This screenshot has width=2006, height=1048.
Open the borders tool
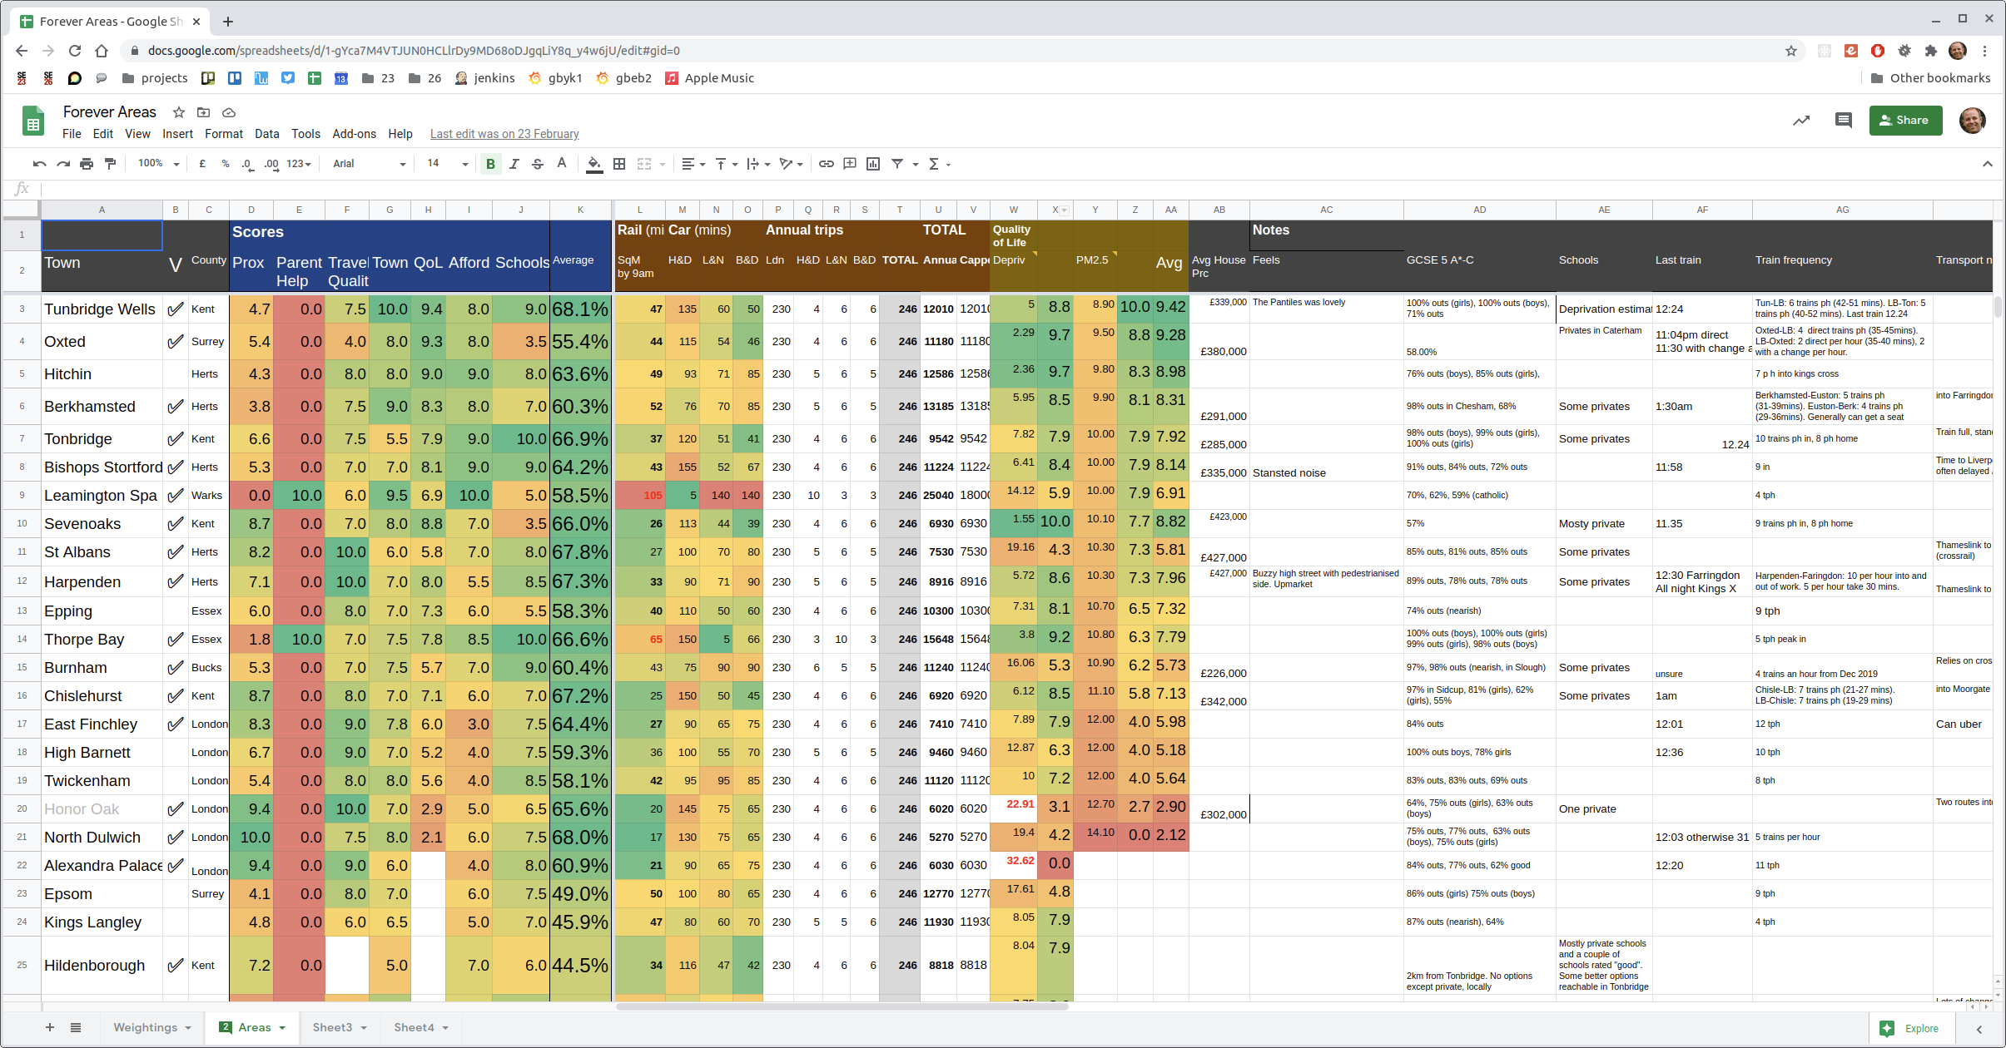coord(619,164)
